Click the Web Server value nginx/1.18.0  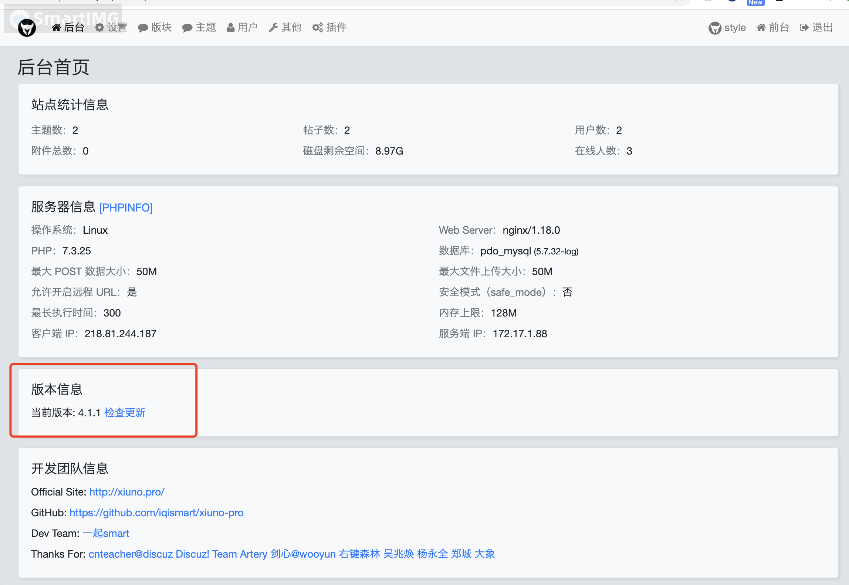tap(531, 230)
